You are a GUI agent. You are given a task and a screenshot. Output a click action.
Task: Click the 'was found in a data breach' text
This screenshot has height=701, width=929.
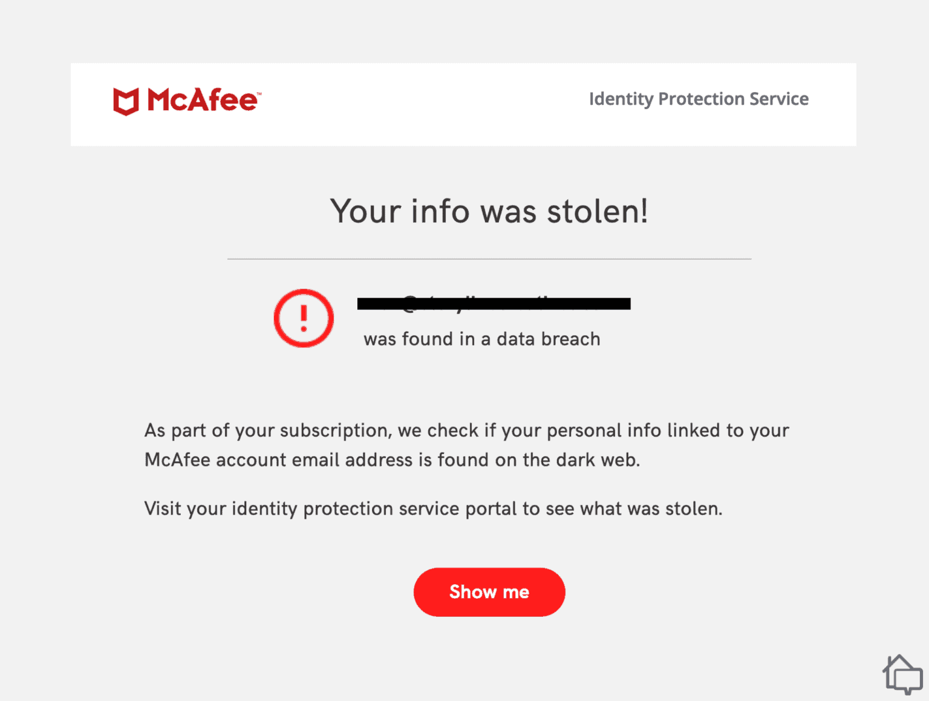(482, 339)
